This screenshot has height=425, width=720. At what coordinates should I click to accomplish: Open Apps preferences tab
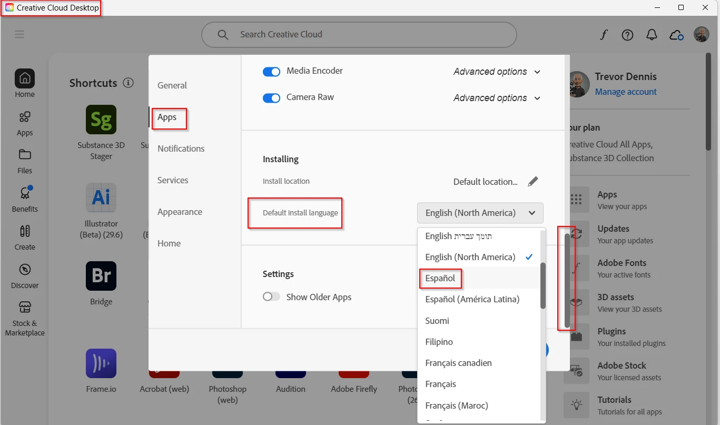(167, 117)
